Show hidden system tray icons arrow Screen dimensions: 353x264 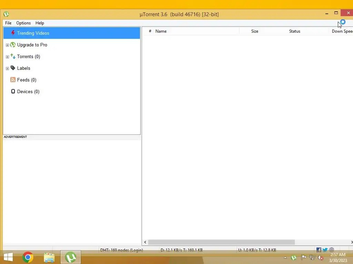tap(285, 257)
